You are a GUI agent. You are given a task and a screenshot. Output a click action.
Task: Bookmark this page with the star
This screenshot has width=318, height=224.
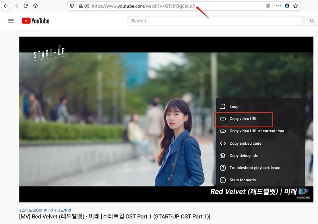[295, 6]
